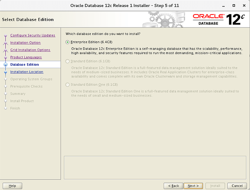Viewport: 250px width, 190px height.
Task: Click the Oracle Database 12c logo
Action: (219, 20)
